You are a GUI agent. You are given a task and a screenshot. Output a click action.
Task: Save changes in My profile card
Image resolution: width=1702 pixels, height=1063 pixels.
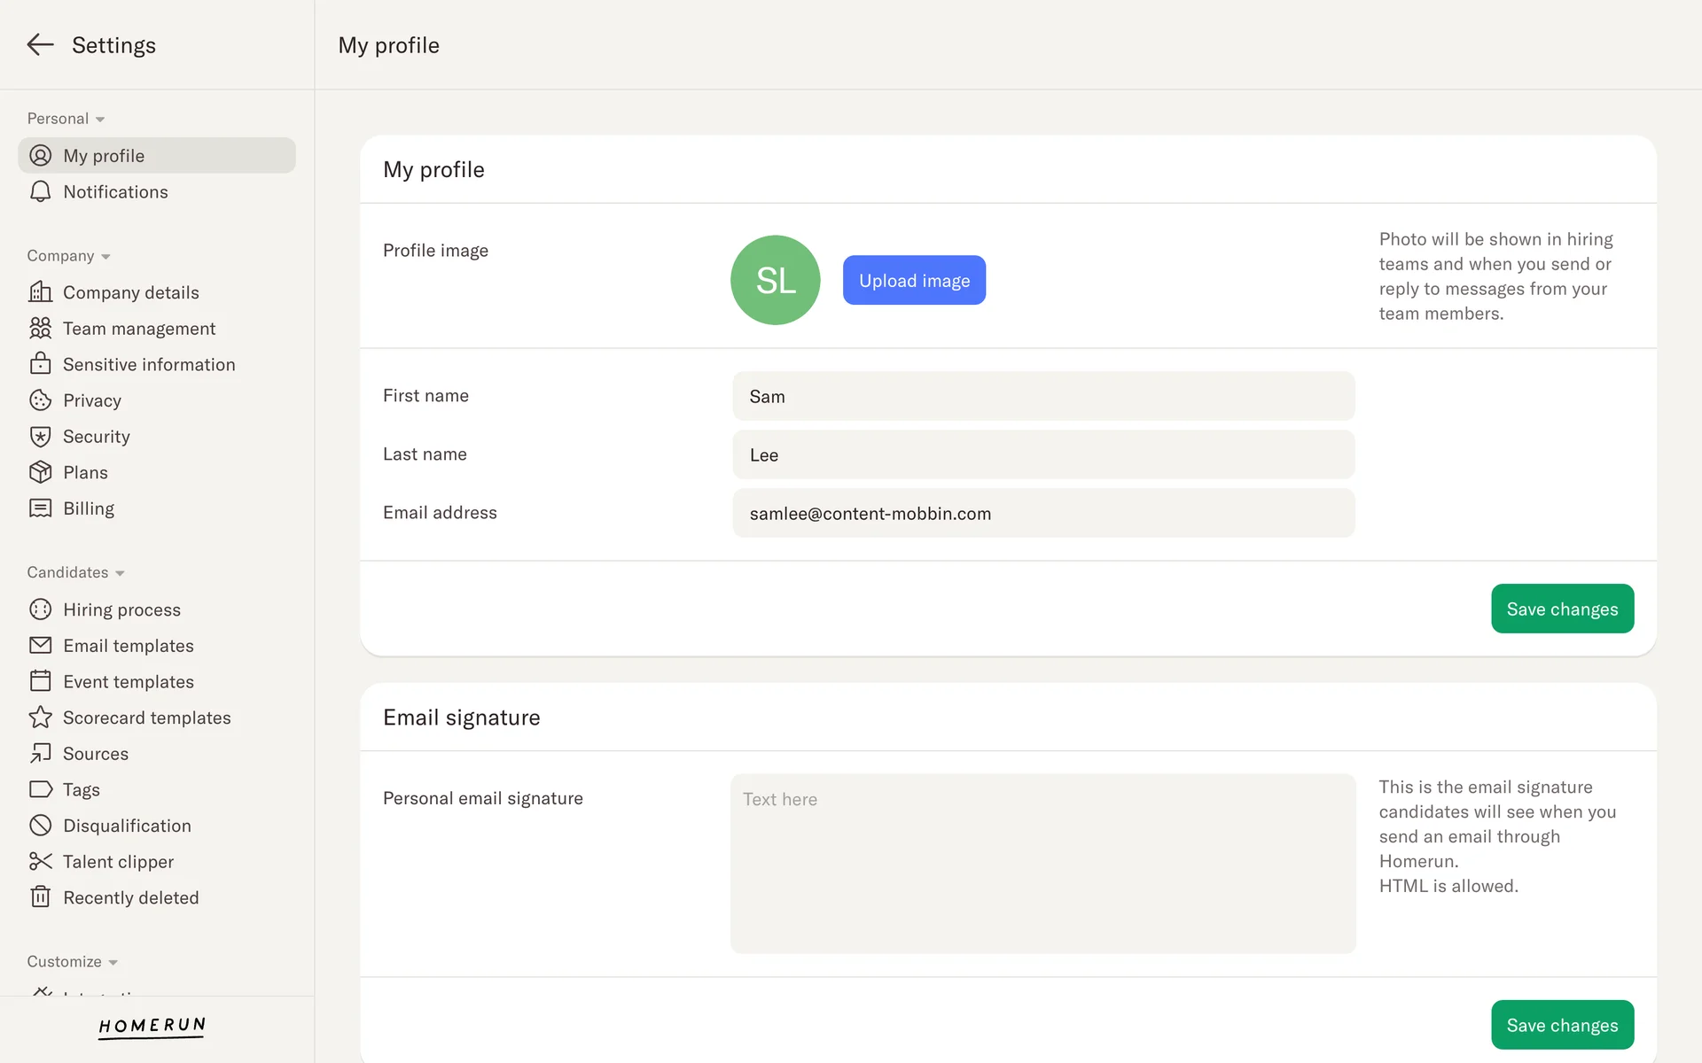pos(1562,609)
